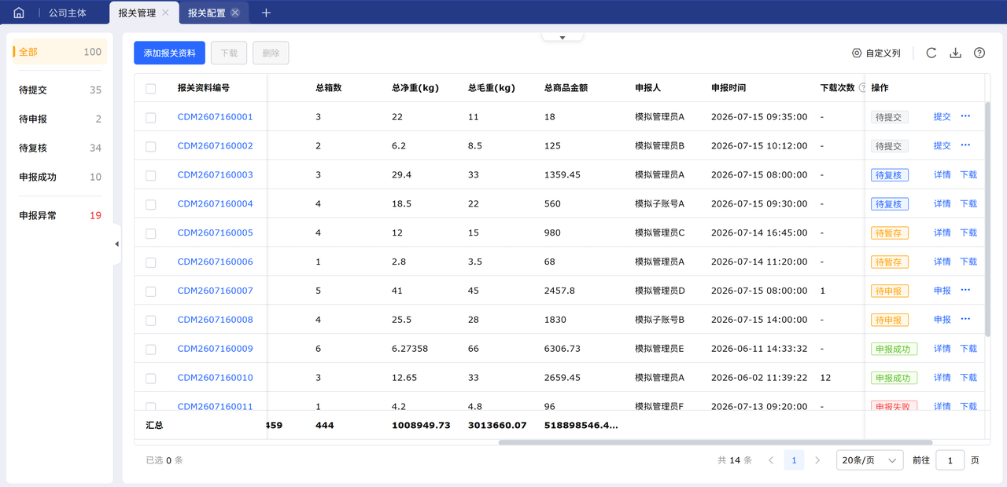This screenshot has width=1007, height=487.
Task: Click 申报 for CDM2607160007
Action: 942,290
